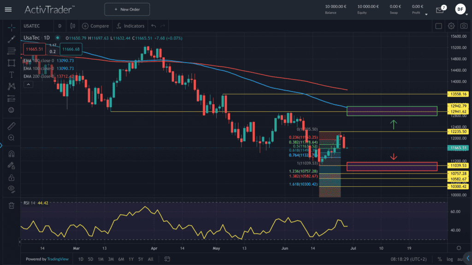
Task: Switch timeframe to 1Y
Action: tap(131, 259)
